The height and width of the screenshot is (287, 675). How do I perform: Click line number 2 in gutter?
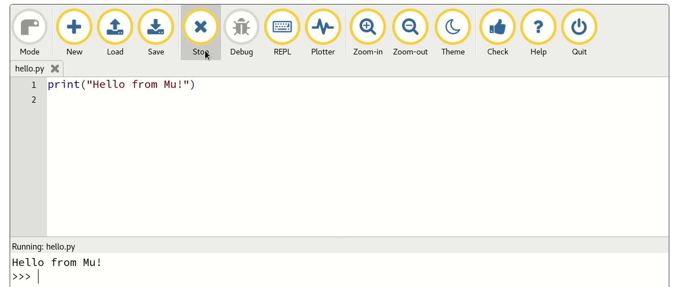[34, 100]
